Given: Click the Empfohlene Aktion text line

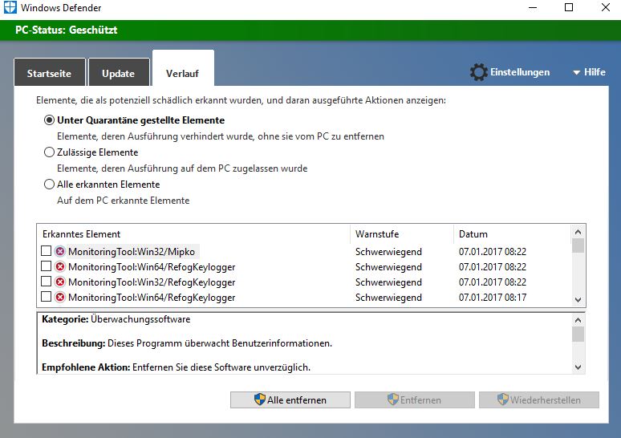Looking at the screenshot, I should 176,367.
